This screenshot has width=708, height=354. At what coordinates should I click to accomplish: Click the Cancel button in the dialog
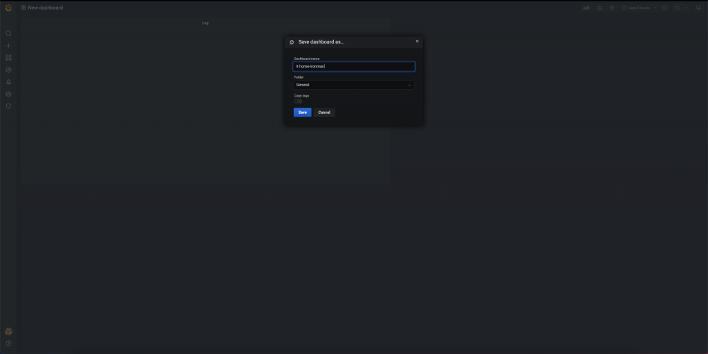[x=324, y=112]
